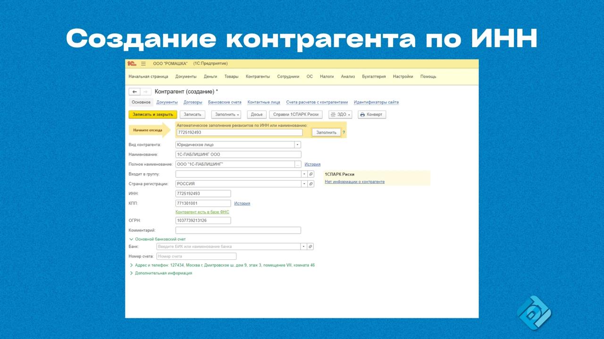The width and height of the screenshot is (604, 339).
Task: Expand Дополнительная информация section
Action: click(x=161, y=273)
